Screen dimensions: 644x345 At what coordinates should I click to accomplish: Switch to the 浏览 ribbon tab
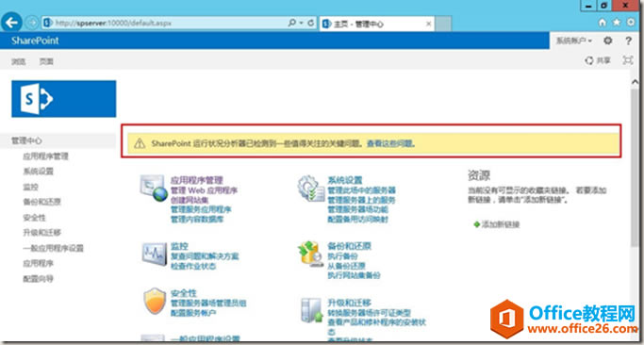click(19, 61)
